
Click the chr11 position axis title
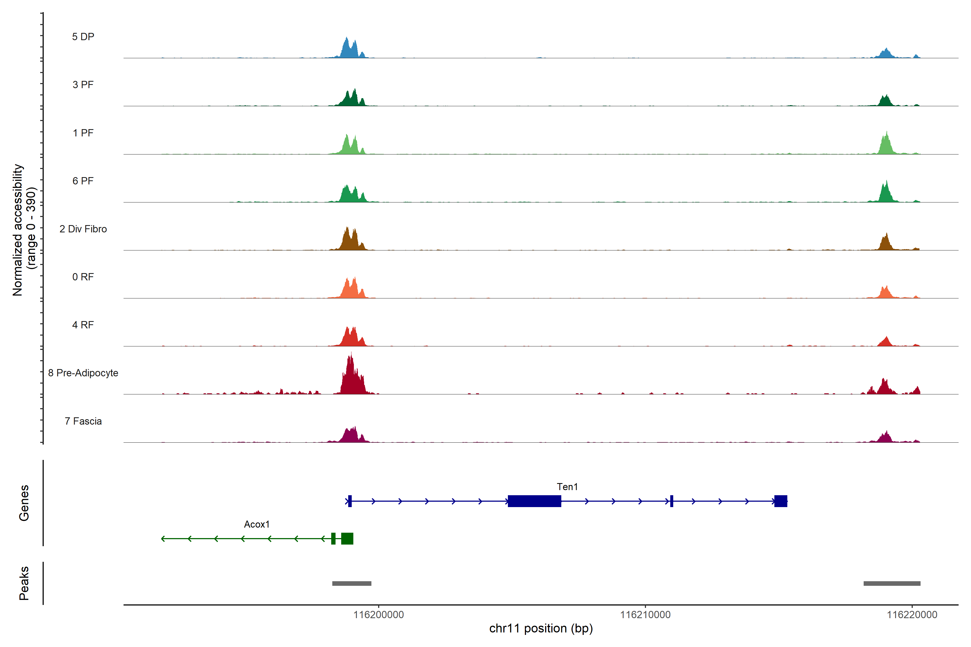pos(541,628)
